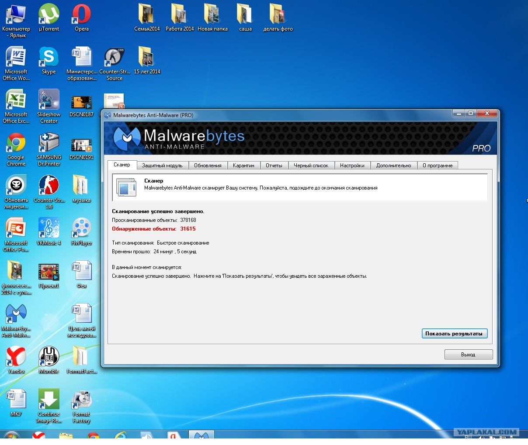Screen dimensions: 528x445
Task: Launch FlvPlayer from the desktop
Action: (81, 231)
